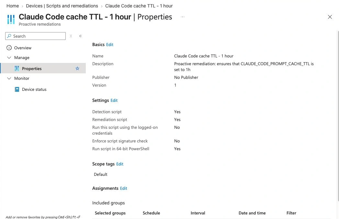Click the Interval column header
The image size is (339, 219).
[x=198, y=213]
